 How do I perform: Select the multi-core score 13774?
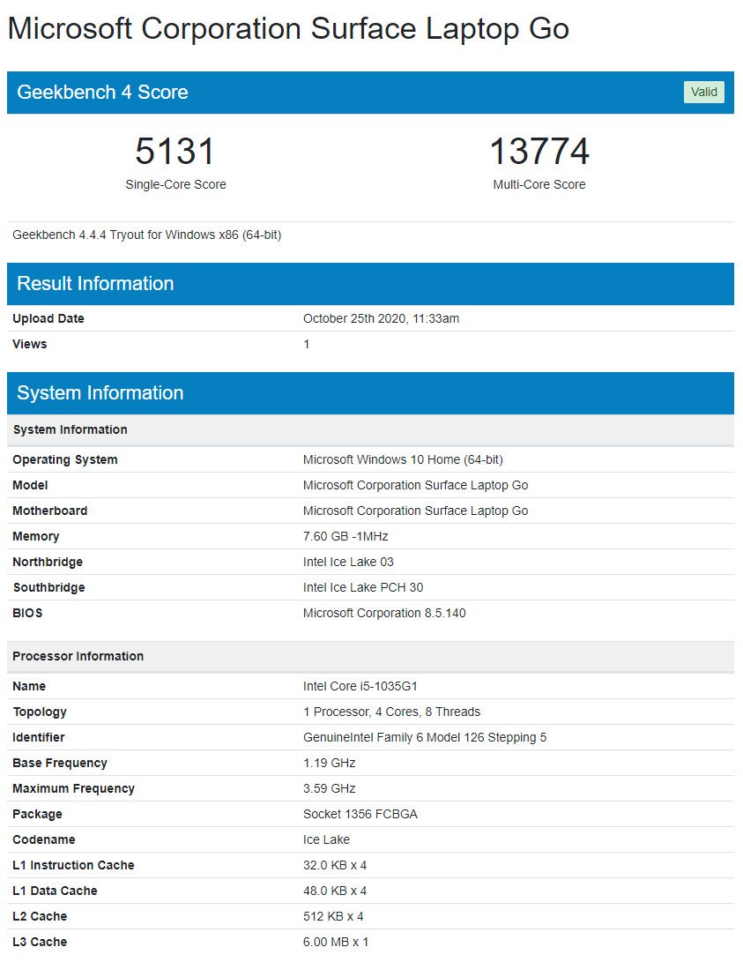[539, 151]
